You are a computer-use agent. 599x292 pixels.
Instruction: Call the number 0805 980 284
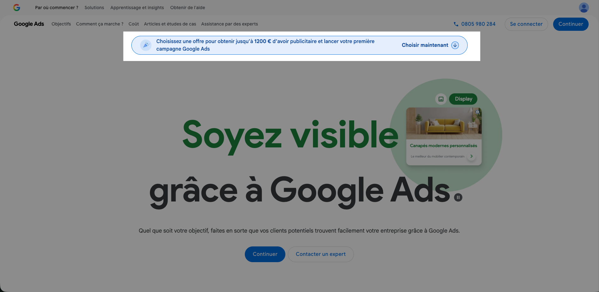pos(478,24)
